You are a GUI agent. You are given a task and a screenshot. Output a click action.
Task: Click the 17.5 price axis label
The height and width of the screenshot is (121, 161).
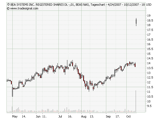click(150, 30)
